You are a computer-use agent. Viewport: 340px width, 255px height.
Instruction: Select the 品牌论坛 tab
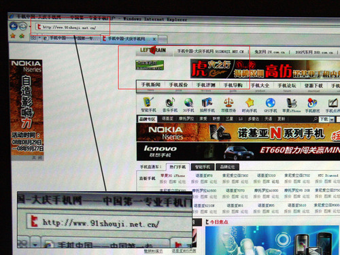[227, 167]
